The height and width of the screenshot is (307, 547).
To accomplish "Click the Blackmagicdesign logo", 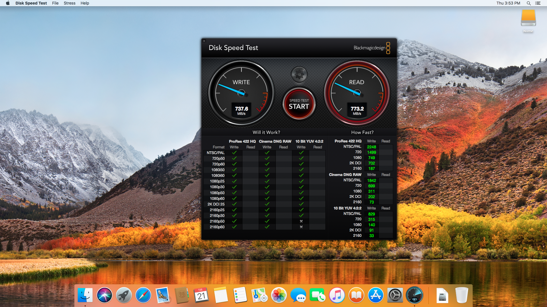I will pyautogui.click(x=372, y=48).
